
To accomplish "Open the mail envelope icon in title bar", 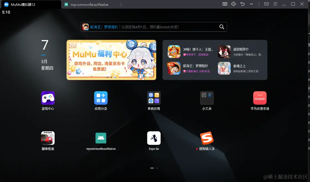I will [266, 4].
